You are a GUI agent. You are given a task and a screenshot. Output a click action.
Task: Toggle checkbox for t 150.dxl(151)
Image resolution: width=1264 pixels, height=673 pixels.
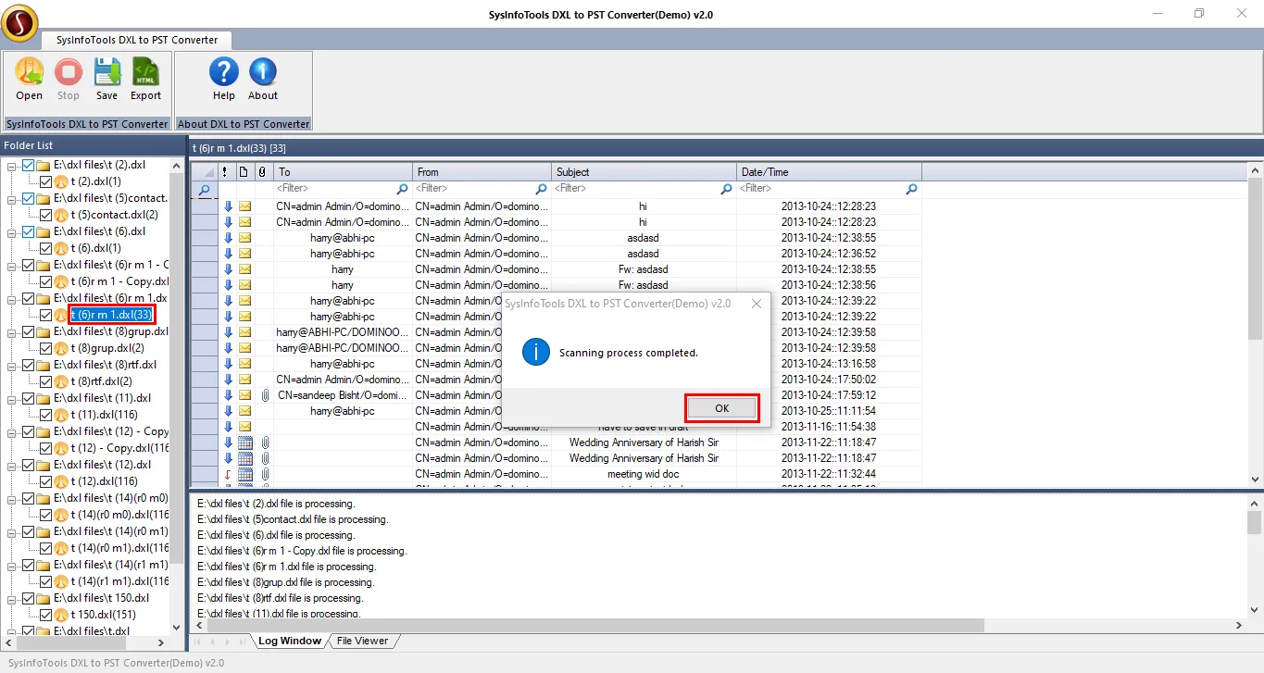[x=46, y=615]
